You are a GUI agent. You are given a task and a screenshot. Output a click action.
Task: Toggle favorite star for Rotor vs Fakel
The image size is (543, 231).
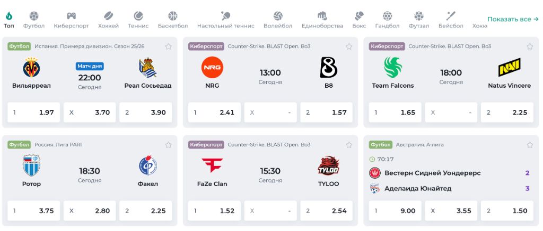pyautogui.click(x=169, y=145)
